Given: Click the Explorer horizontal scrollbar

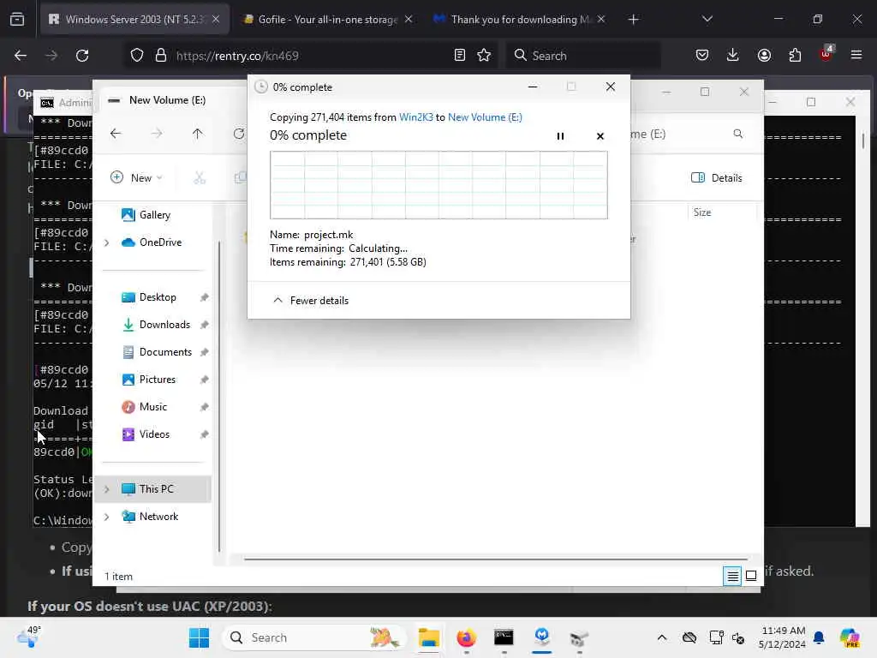Looking at the screenshot, I should (496, 559).
